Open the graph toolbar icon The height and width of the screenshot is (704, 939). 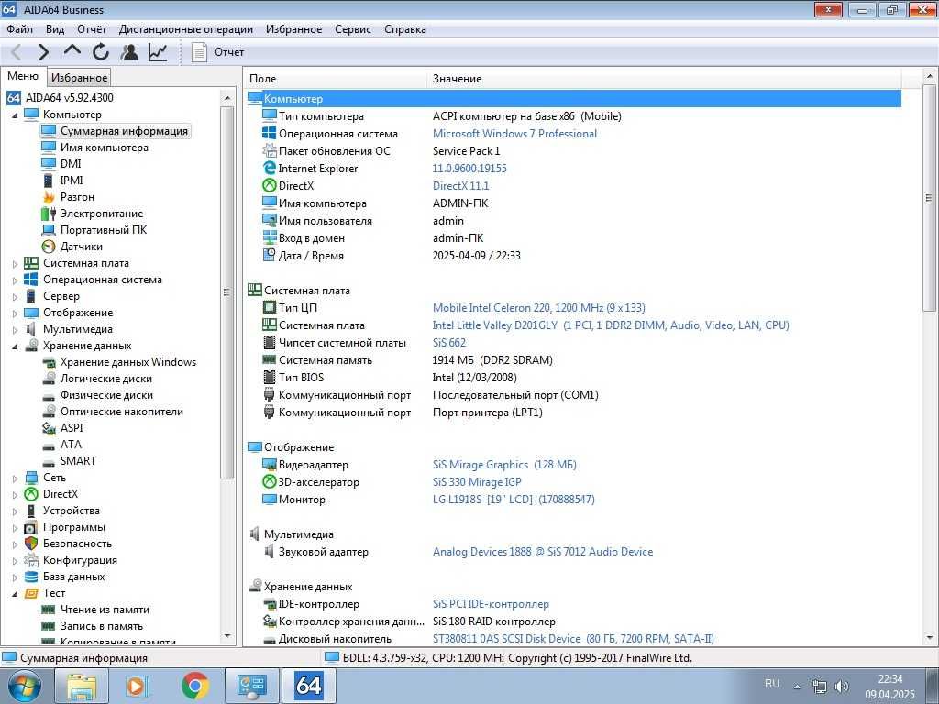(x=158, y=52)
